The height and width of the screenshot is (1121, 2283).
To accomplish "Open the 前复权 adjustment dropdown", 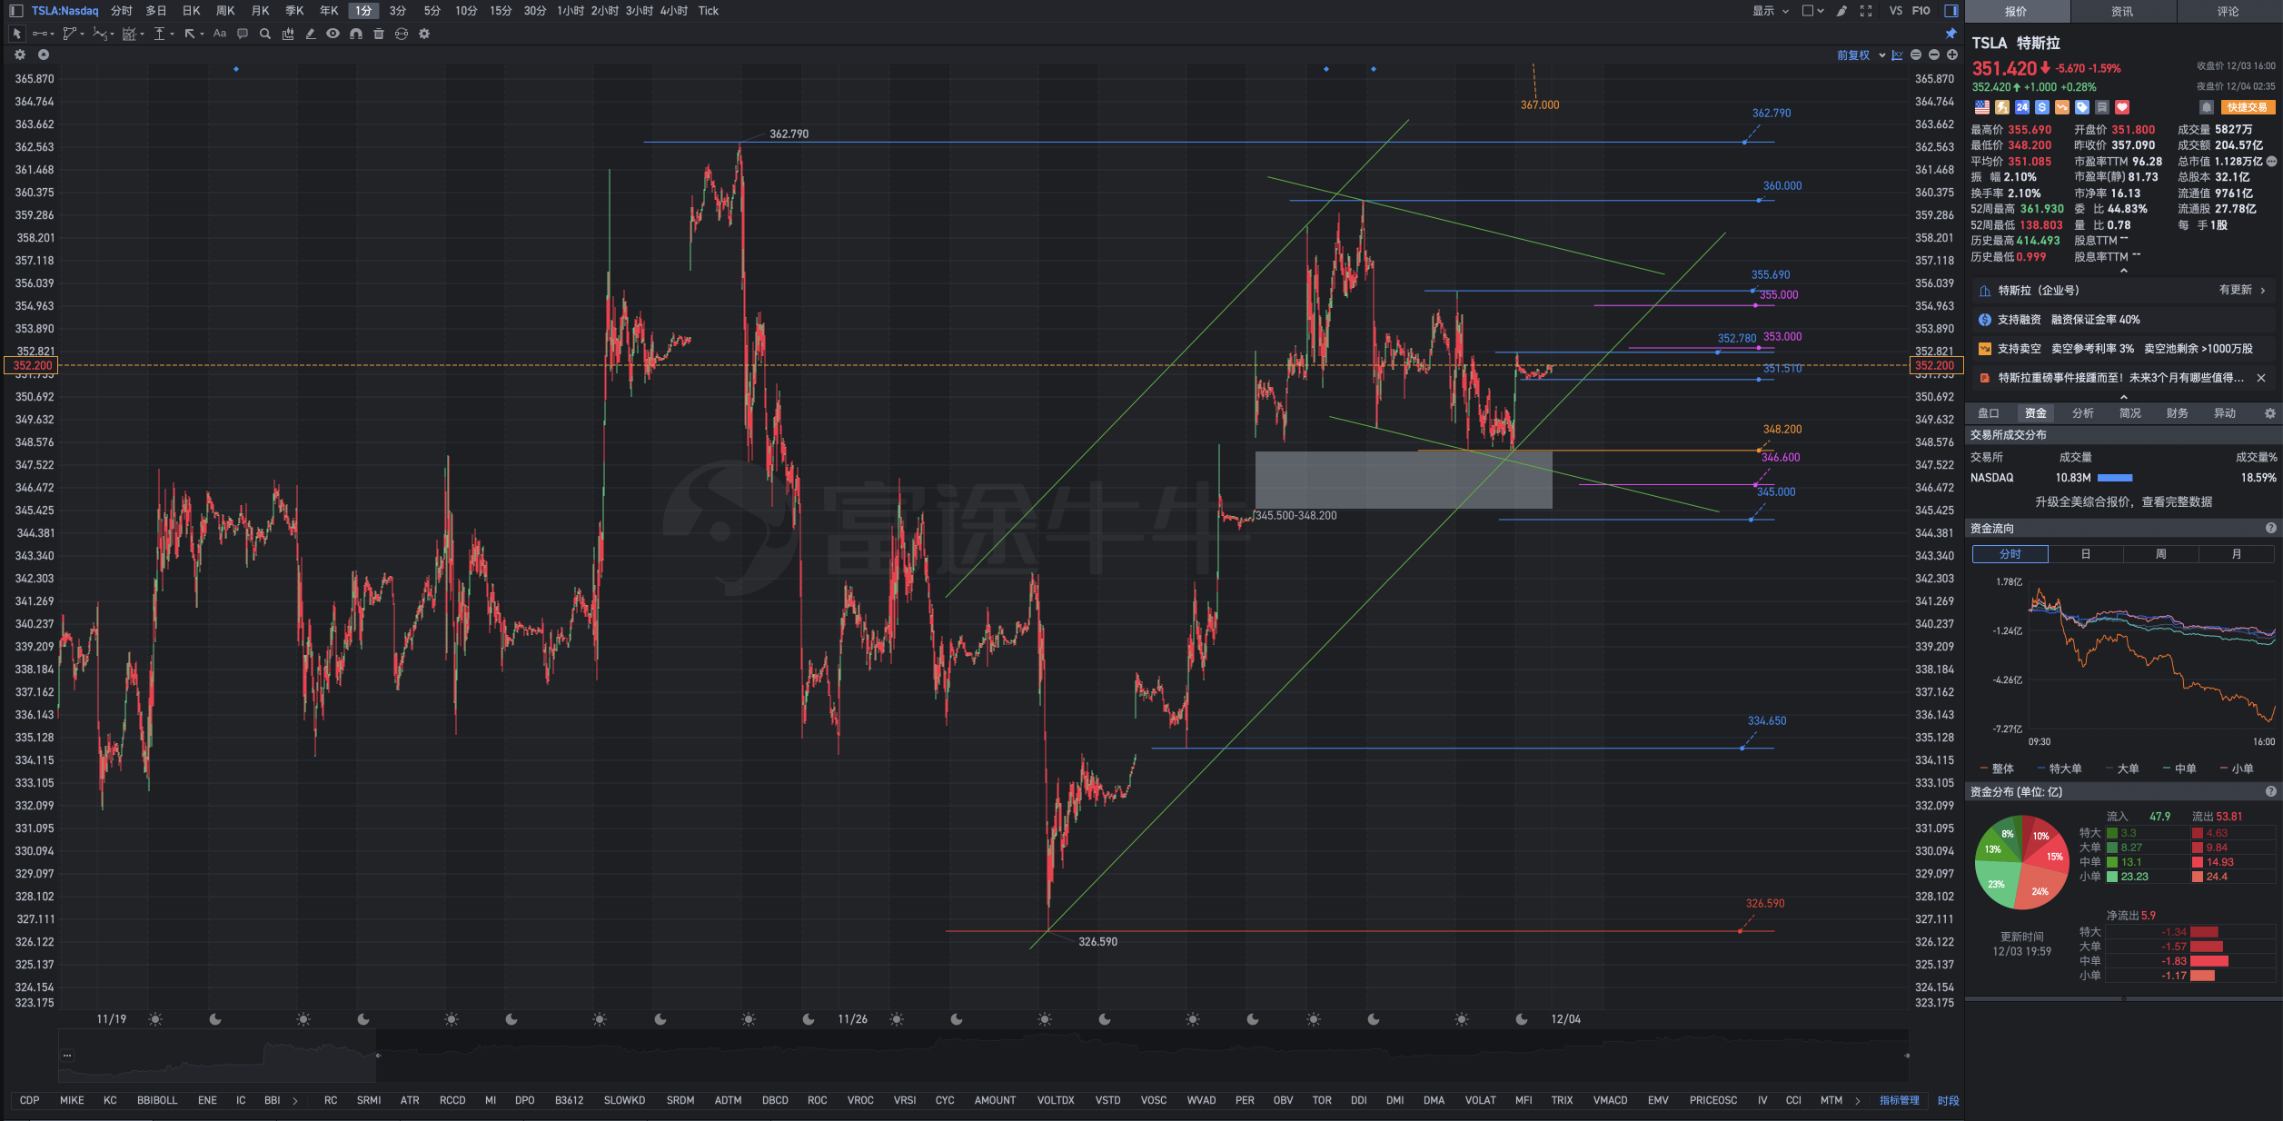I will click(x=1861, y=55).
